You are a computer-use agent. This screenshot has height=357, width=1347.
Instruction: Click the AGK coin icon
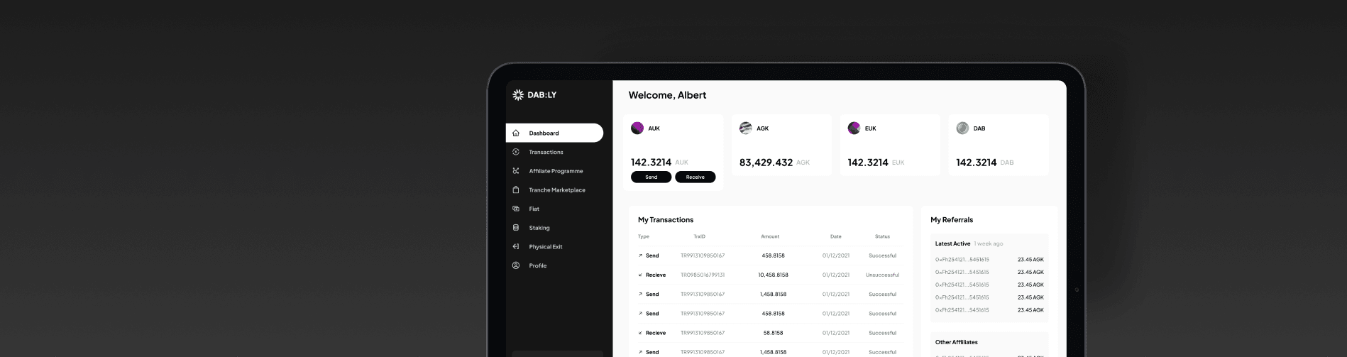point(746,128)
